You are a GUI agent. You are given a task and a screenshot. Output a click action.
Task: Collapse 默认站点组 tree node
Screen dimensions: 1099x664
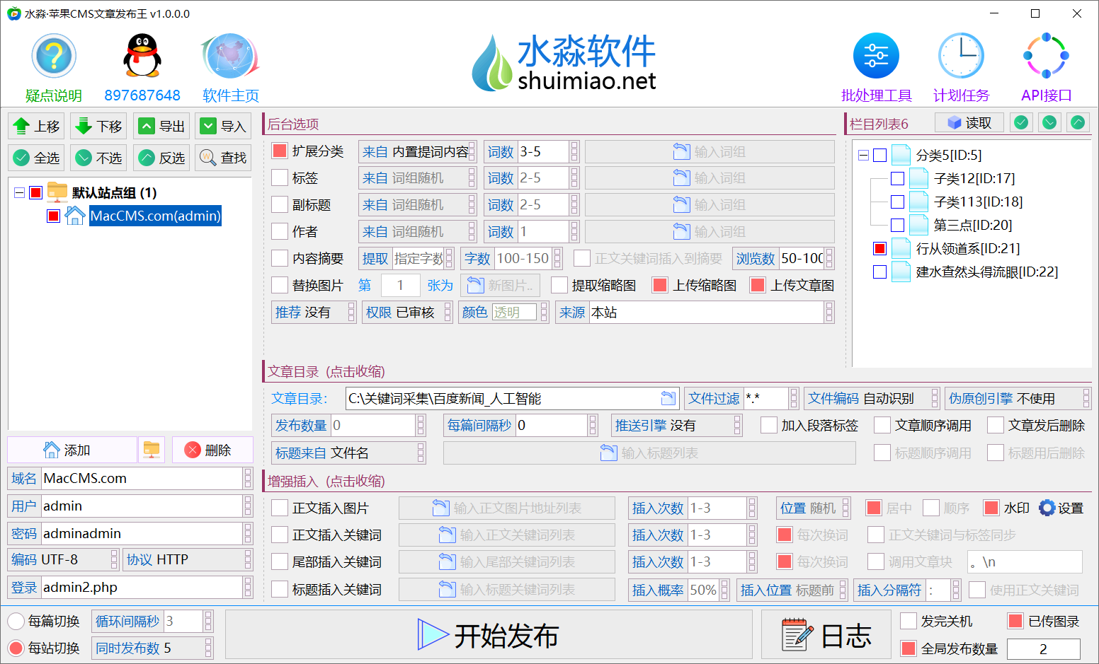[19, 192]
